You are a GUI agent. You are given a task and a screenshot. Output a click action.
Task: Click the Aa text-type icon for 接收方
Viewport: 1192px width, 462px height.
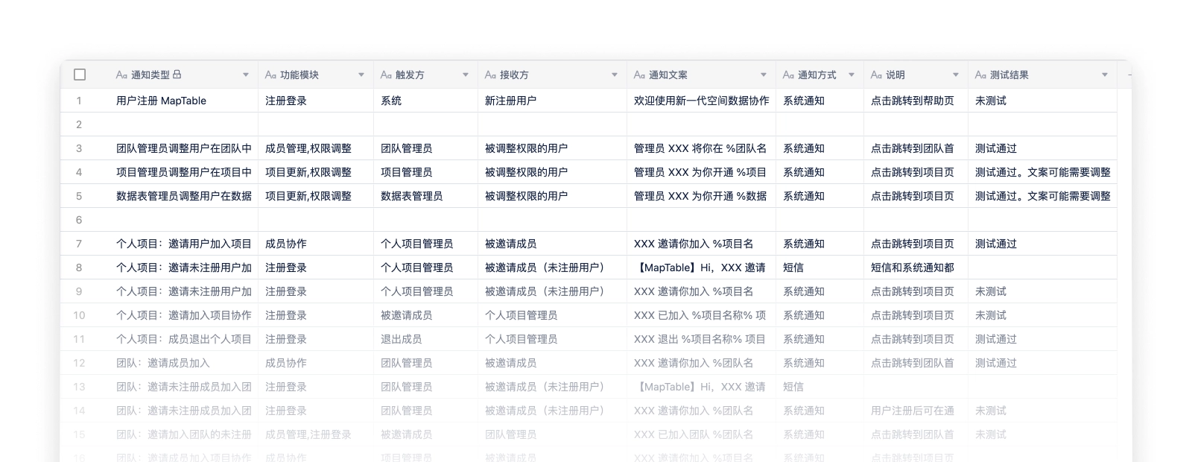tap(490, 75)
